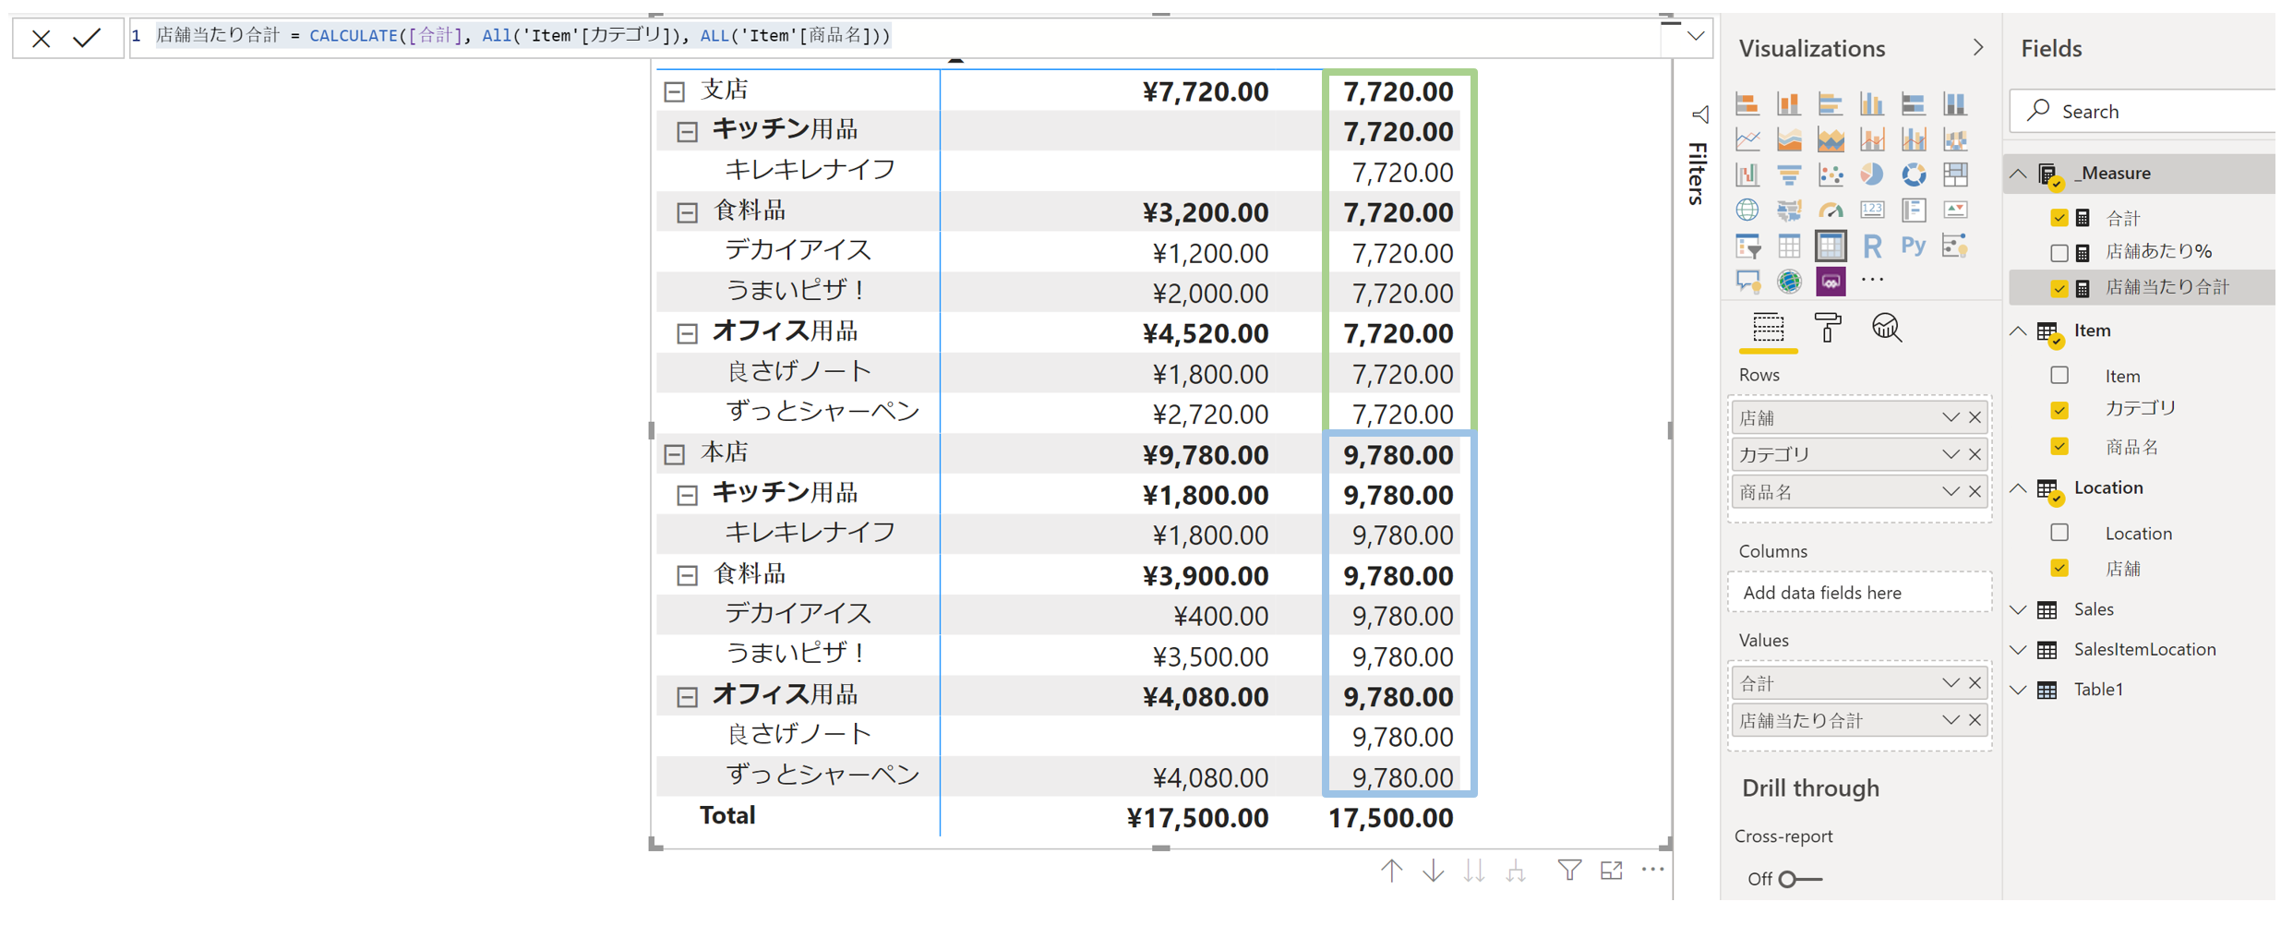The image size is (2281, 926).
Task: Select the area chart visual
Action: click(x=1788, y=139)
